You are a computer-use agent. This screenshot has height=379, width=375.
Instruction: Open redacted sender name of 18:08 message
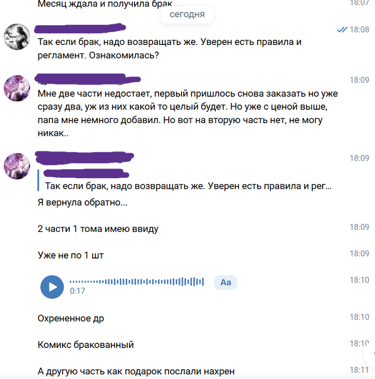tap(80, 28)
